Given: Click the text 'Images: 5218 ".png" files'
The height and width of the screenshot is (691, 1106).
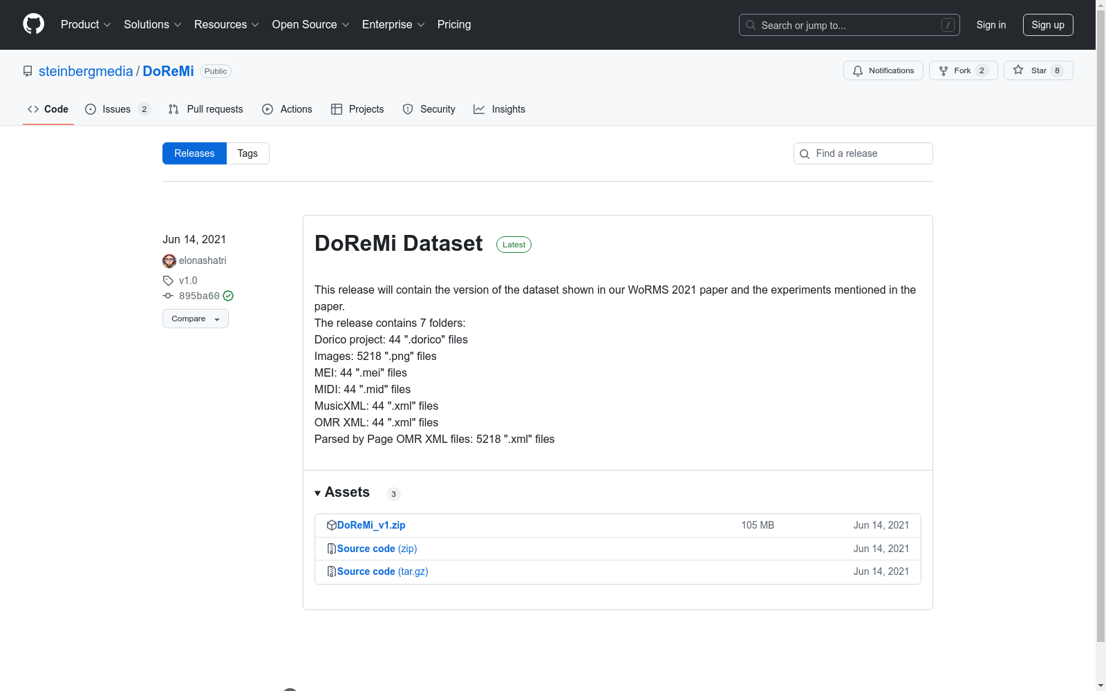Looking at the screenshot, I should coord(375,356).
